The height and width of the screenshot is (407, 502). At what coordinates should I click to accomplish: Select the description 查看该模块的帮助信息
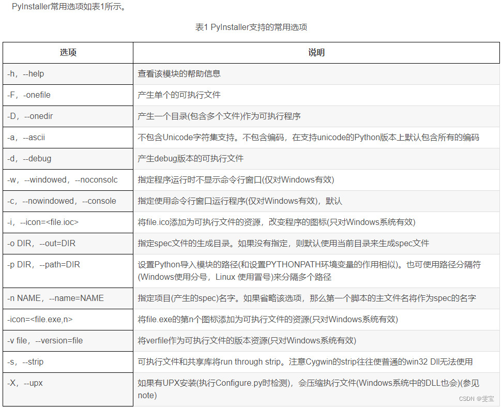click(x=316, y=74)
